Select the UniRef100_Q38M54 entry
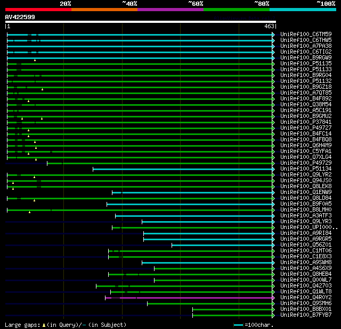Screen dimensions: 341x329 coord(306,105)
